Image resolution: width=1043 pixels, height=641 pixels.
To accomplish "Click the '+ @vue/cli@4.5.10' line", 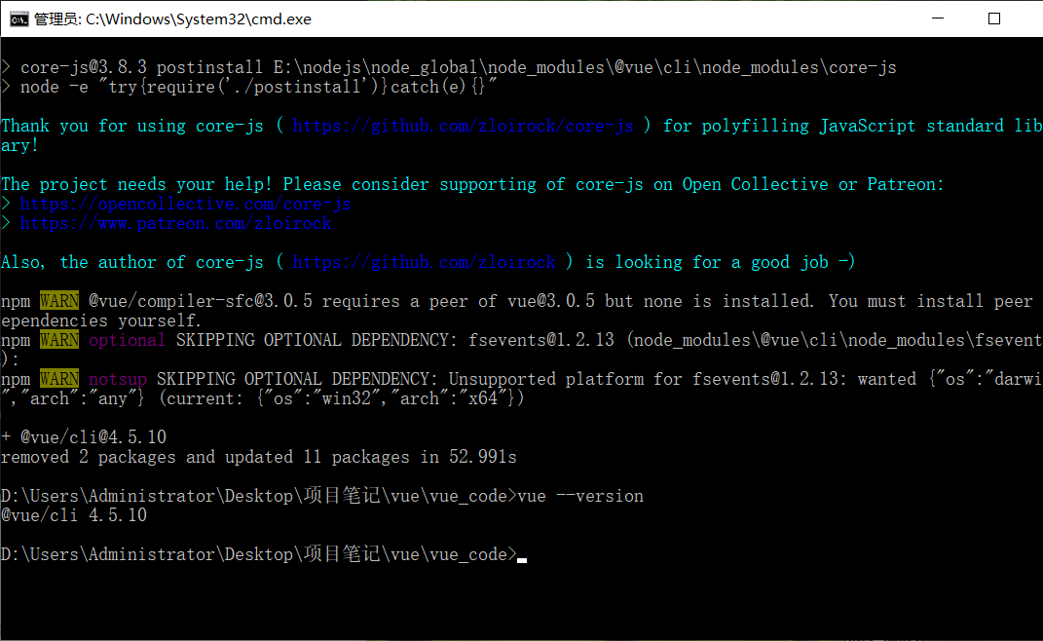I will pyautogui.click(x=84, y=437).
